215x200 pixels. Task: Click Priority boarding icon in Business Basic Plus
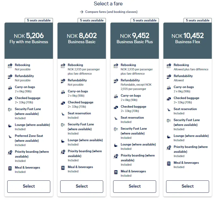(x=116, y=156)
